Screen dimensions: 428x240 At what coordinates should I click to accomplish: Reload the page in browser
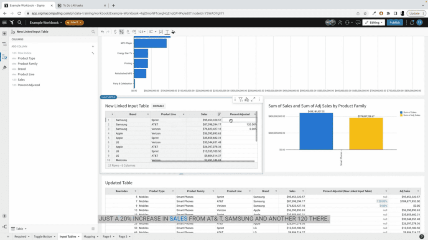(x=19, y=13)
